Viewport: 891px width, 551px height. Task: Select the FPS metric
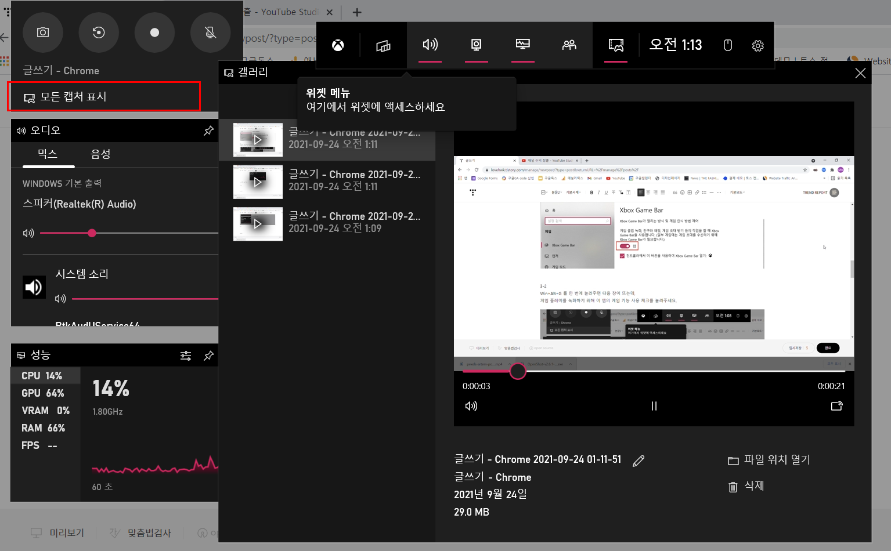click(x=45, y=445)
